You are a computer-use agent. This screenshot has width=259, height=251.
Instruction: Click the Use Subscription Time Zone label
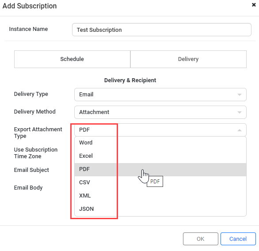tap(36, 153)
